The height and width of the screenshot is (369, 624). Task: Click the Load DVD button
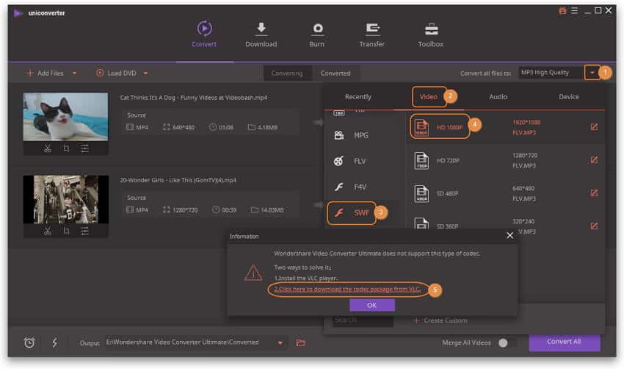117,74
